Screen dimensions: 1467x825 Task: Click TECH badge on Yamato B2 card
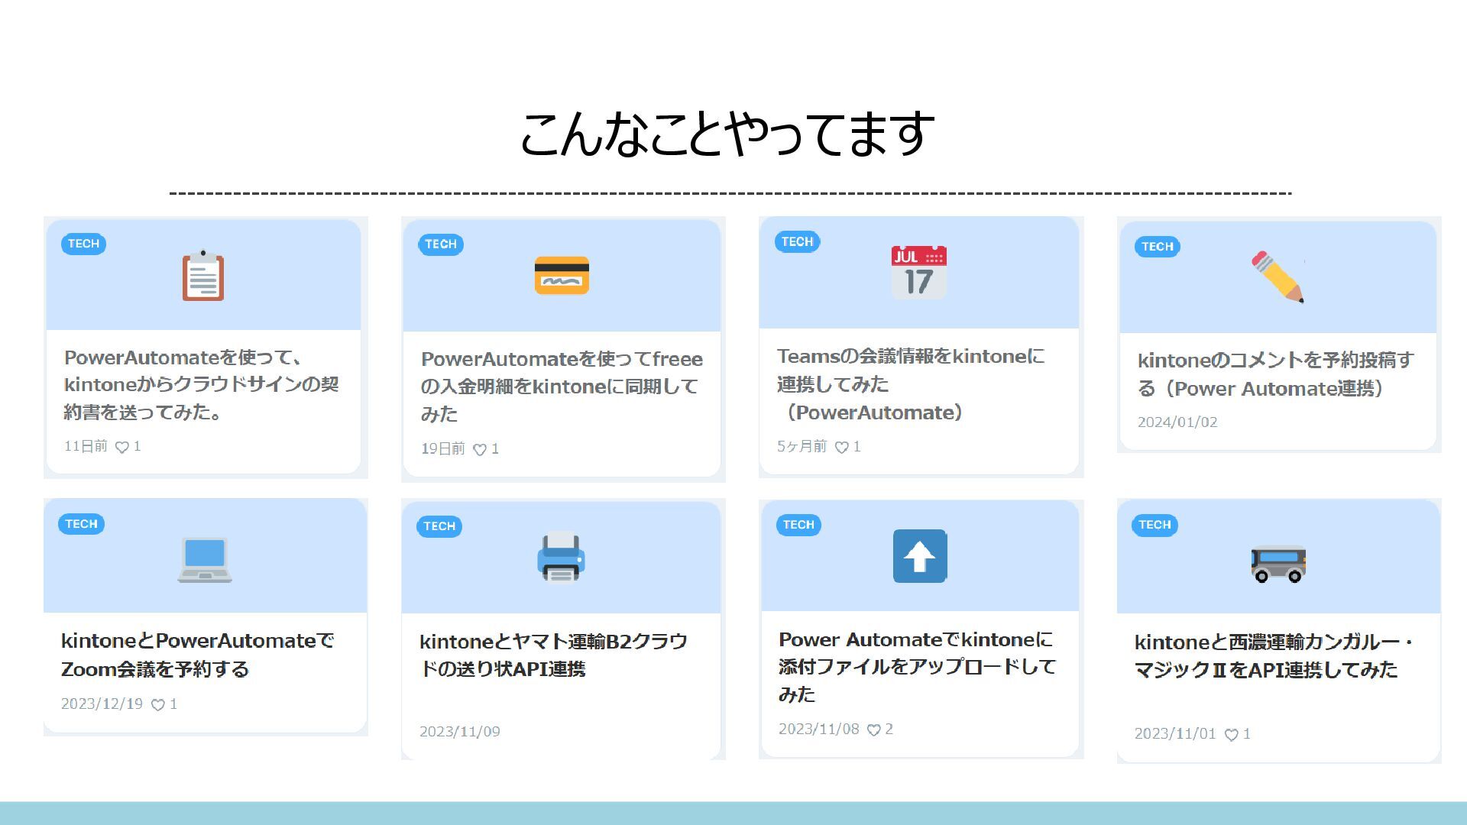click(439, 526)
